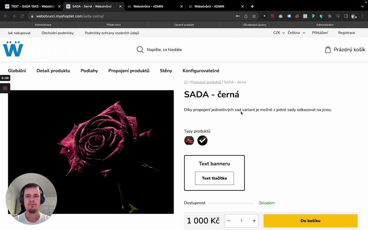Open browser extensions puzzle icon
Image resolution: width=368 pixels, height=230 pixels.
(330, 16)
